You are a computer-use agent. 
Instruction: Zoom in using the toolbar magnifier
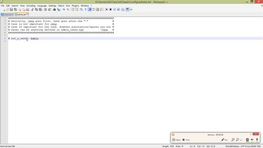64,9
